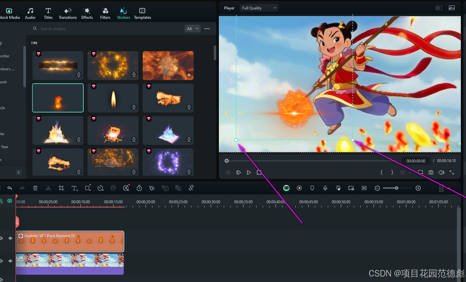This screenshot has width=466, height=282.
Task: Hide the Realistic VFX Pack track
Action: pyautogui.click(x=10, y=238)
